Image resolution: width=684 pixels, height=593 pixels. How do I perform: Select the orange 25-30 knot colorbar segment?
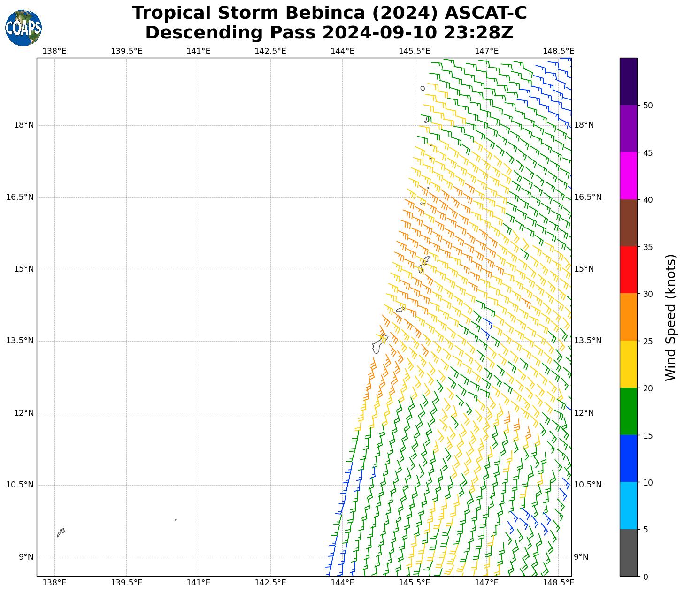pyautogui.click(x=628, y=317)
